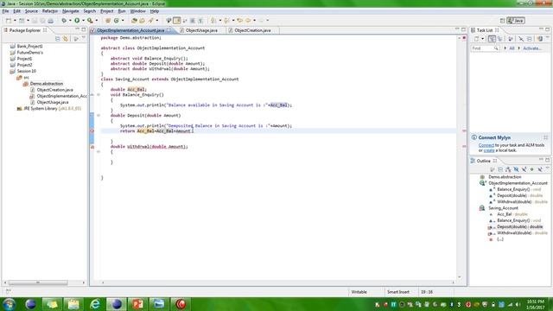Open the Refactor menu

coord(50,11)
